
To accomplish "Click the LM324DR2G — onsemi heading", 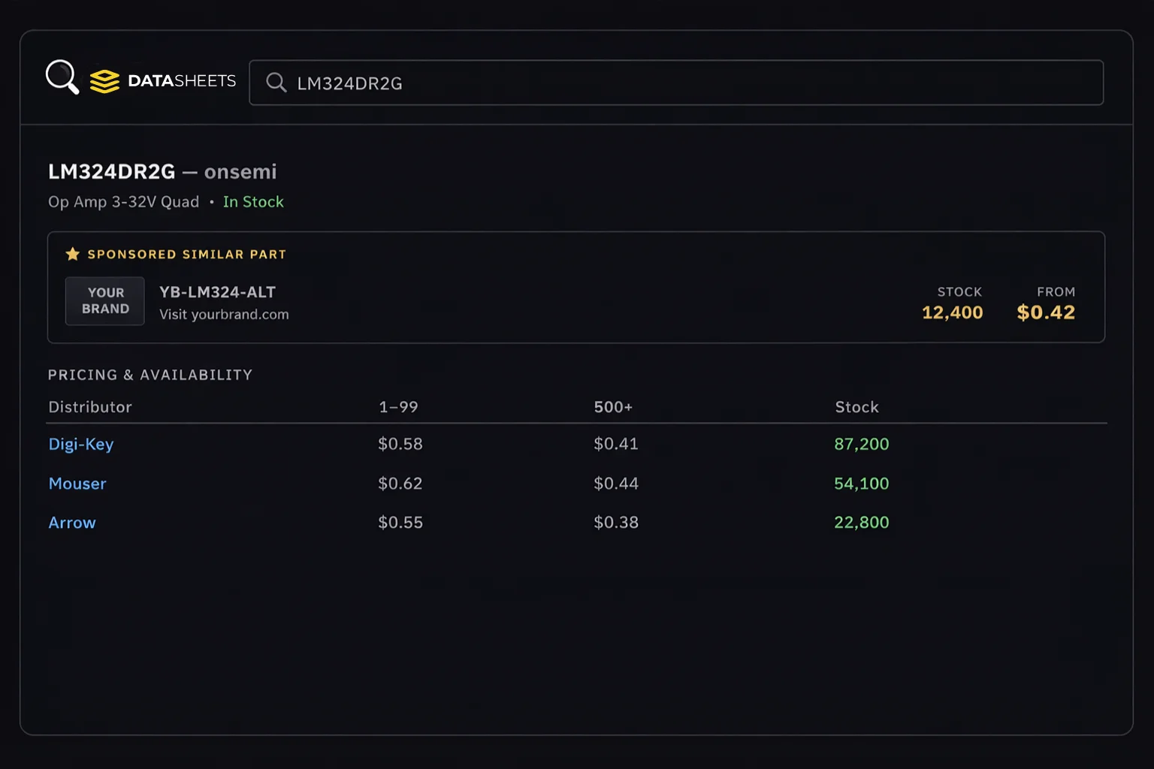I will tap(162, 172).
